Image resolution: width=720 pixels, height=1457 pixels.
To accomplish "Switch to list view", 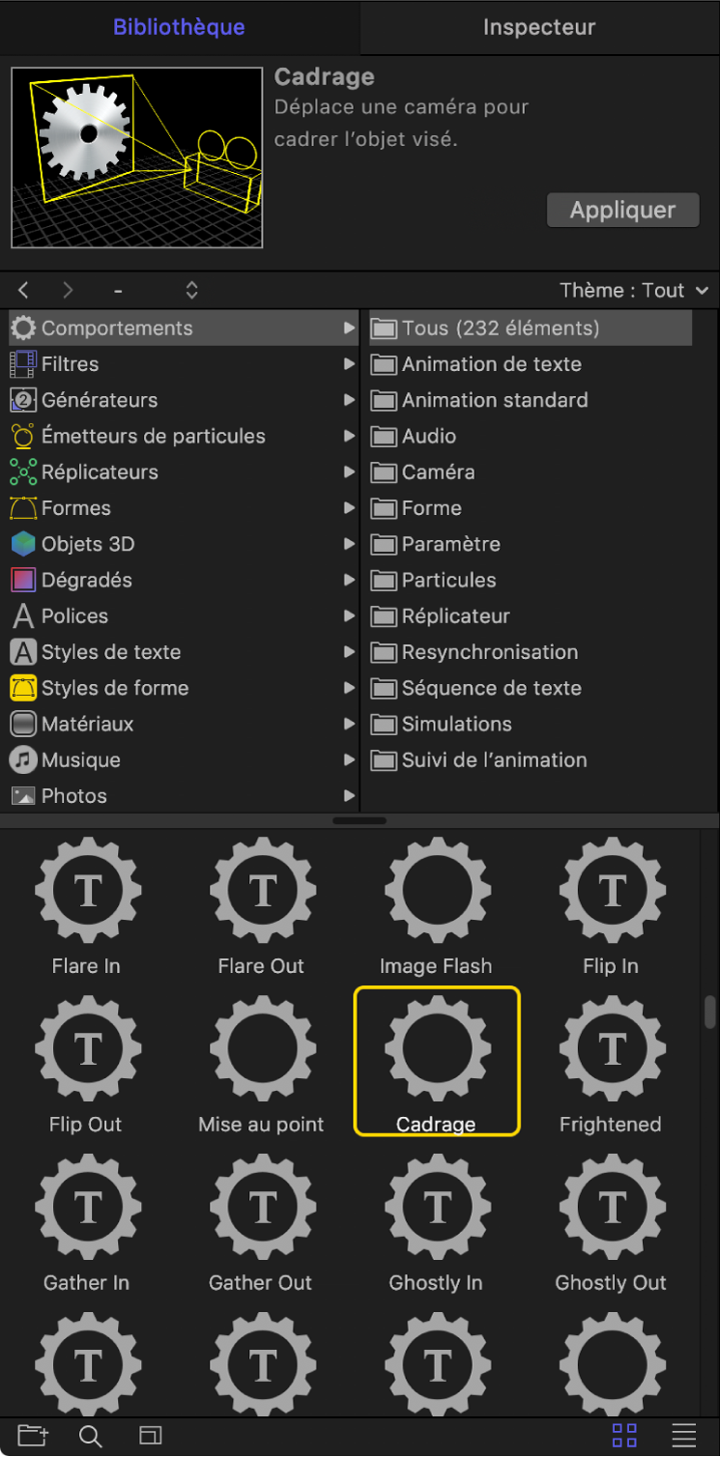I will tap(684, 1436).
